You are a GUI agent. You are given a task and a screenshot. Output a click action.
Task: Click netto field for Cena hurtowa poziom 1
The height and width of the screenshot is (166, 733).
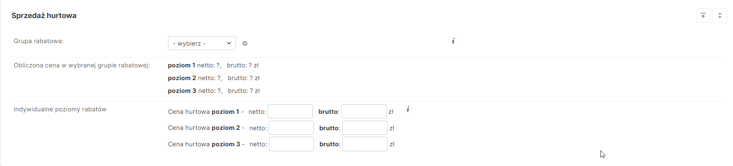coord(290,111)
